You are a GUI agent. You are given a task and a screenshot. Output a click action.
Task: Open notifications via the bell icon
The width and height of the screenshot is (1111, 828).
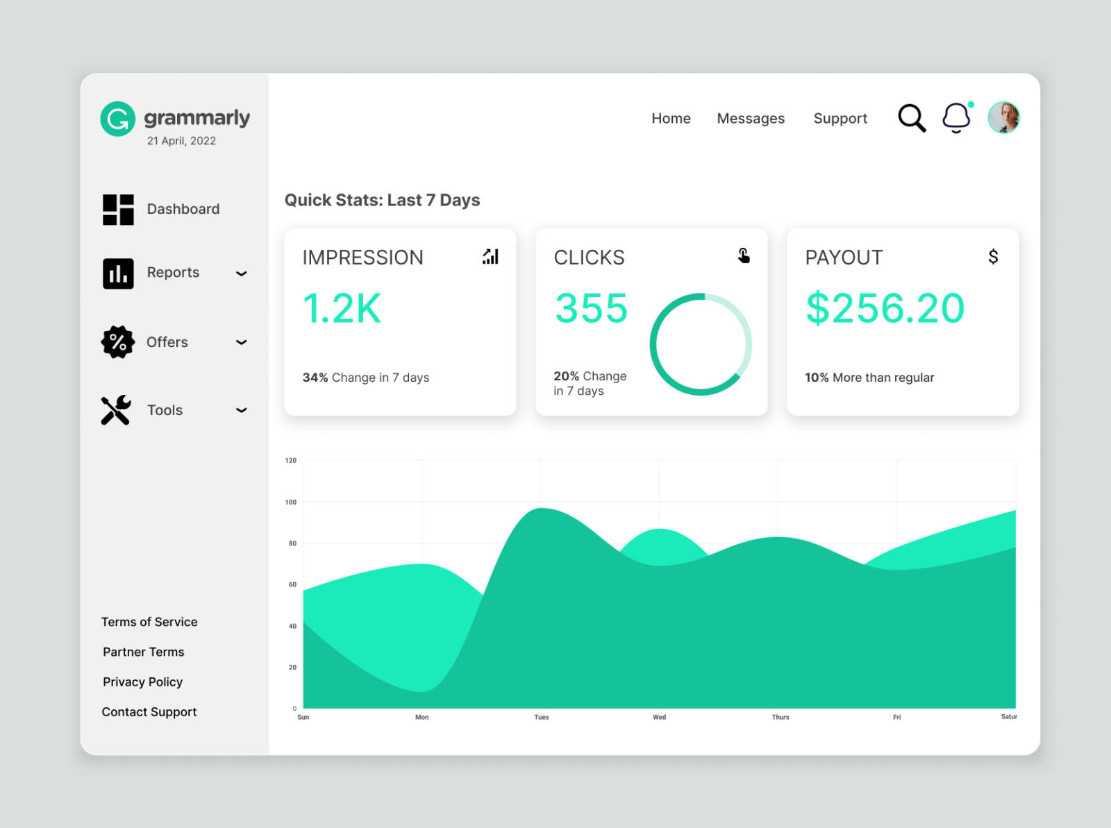[956, 118]
